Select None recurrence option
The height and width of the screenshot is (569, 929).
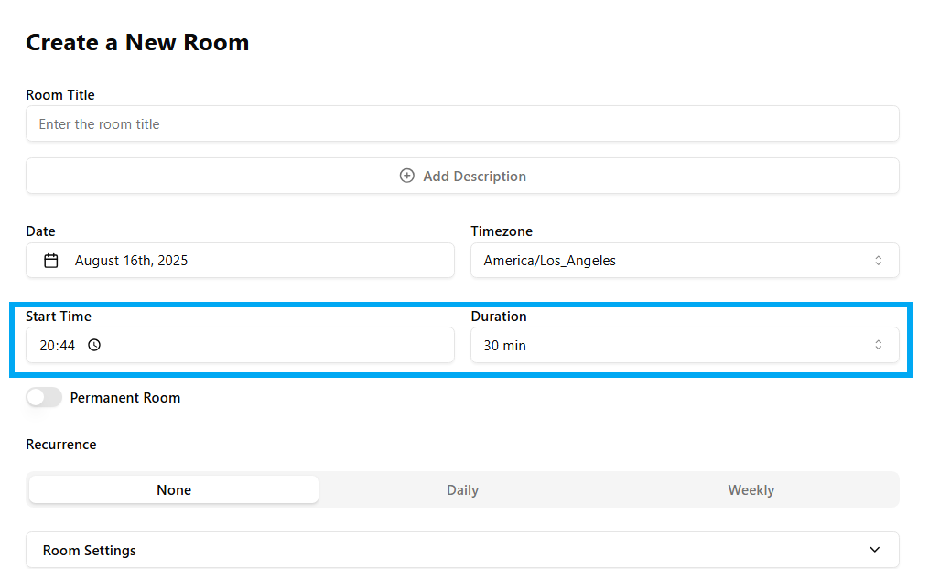point(174,490)
